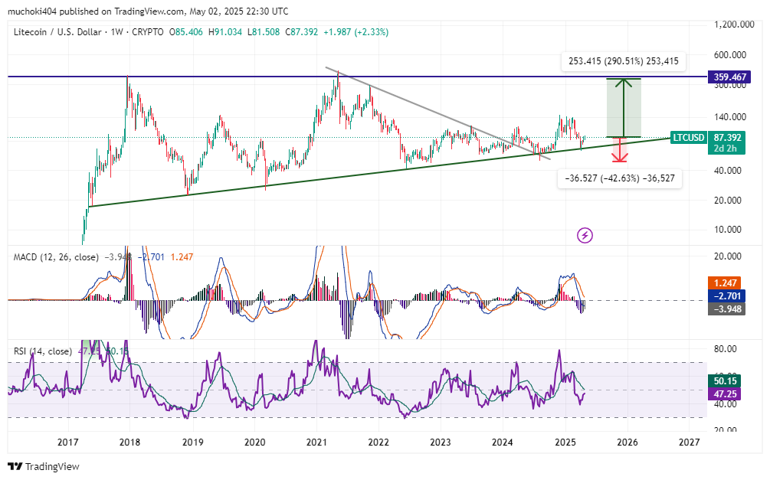
Task: Click the 2025 year marker on time axis
Action: (565, 442)
